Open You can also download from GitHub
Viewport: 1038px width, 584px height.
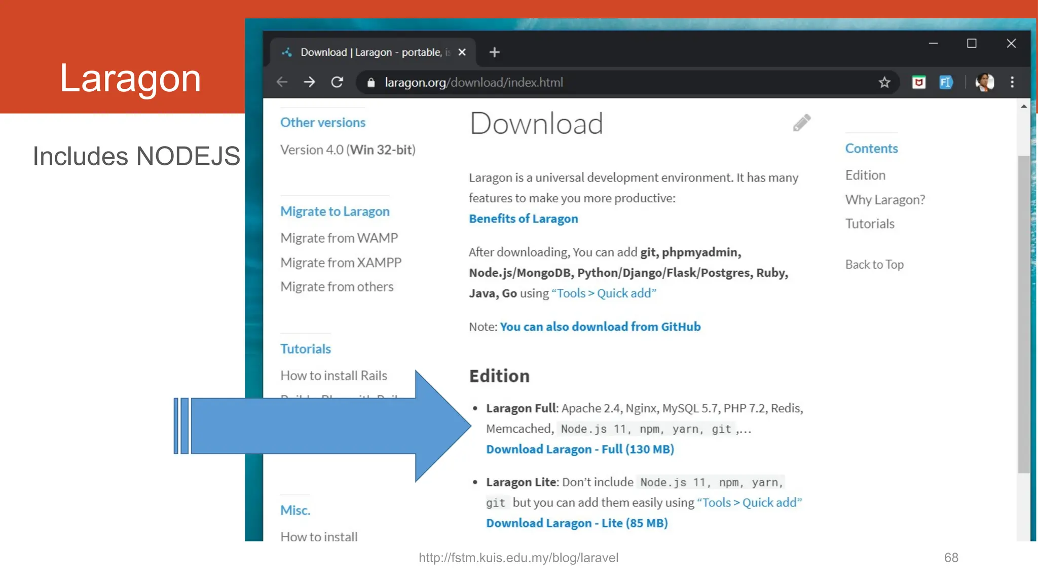tap(600, 327)
